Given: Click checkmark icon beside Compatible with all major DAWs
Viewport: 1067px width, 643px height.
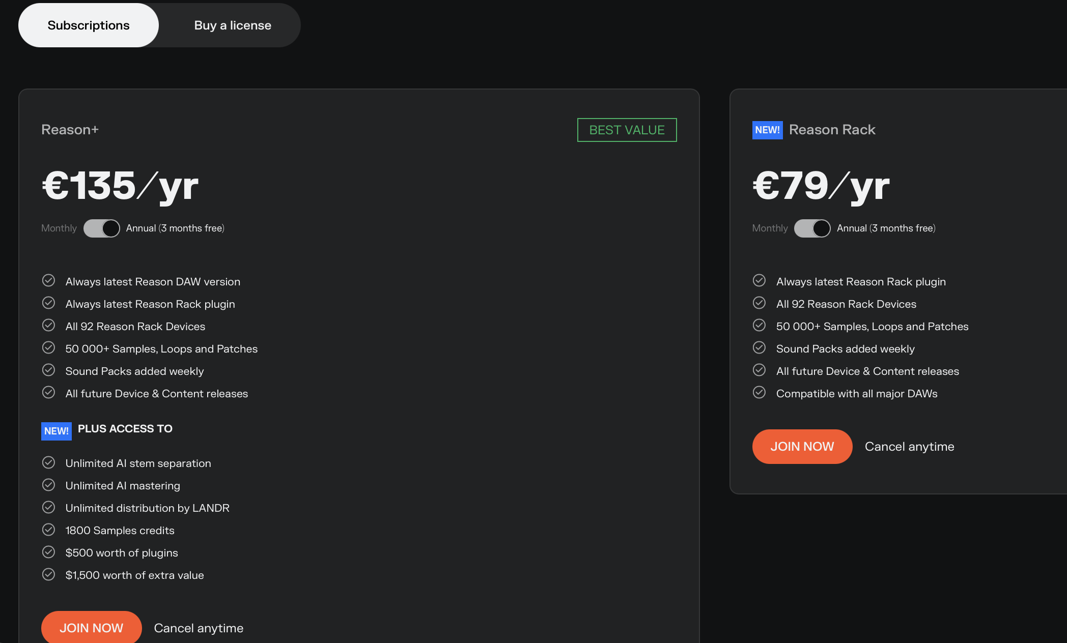Looking at the screenshot, I should pos(759,393).
